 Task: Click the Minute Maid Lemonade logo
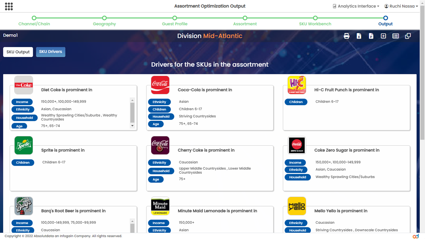click(160, 206)
